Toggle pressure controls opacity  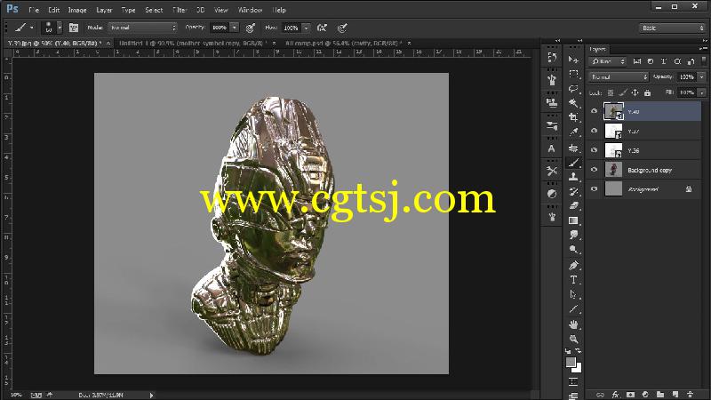[251, 28]
